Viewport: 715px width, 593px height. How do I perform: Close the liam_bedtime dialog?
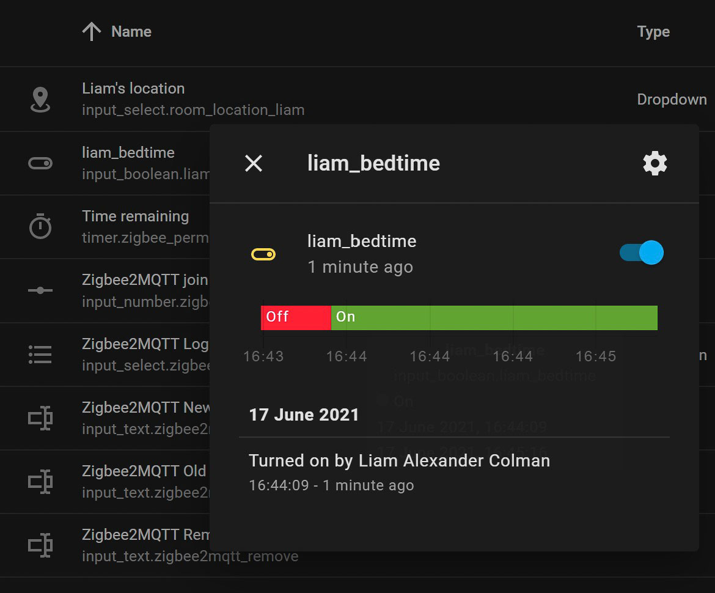(x=253, y=163)
